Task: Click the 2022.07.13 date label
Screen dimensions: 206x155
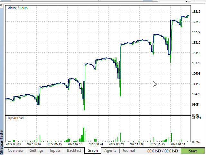Action: (x=75, y=144)
